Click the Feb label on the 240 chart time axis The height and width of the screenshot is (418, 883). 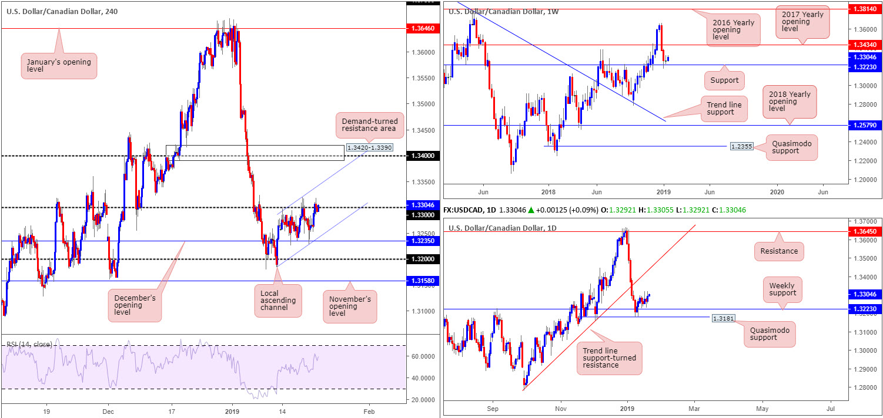pos(369,412)
